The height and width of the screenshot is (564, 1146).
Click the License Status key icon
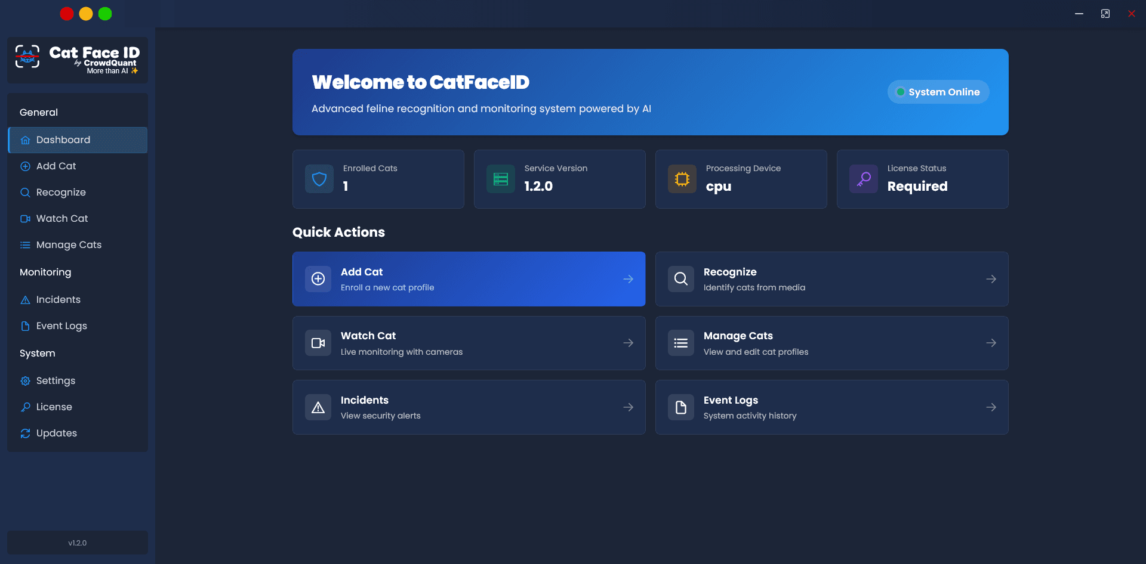point(864,179)
